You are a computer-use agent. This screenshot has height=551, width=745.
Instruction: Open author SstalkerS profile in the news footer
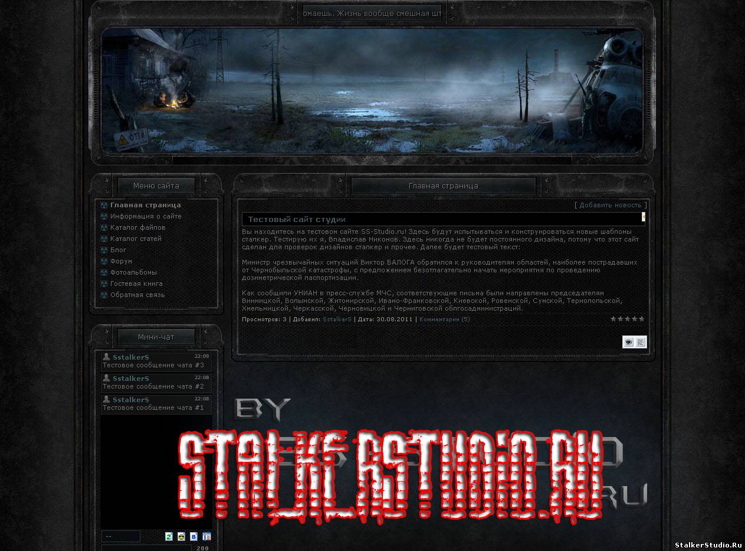(x=337, y=319)
